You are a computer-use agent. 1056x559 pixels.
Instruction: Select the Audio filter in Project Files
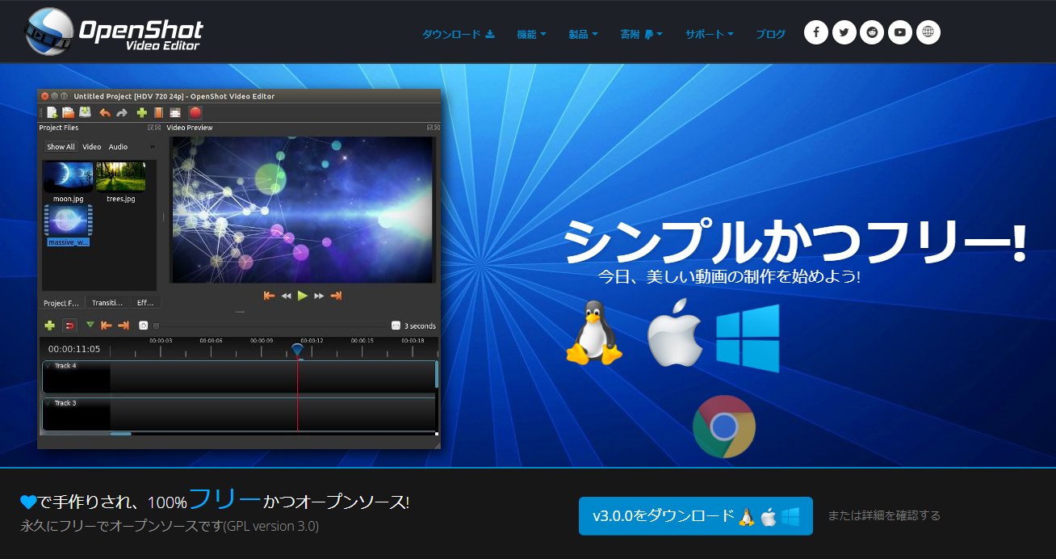coord(118,147)
